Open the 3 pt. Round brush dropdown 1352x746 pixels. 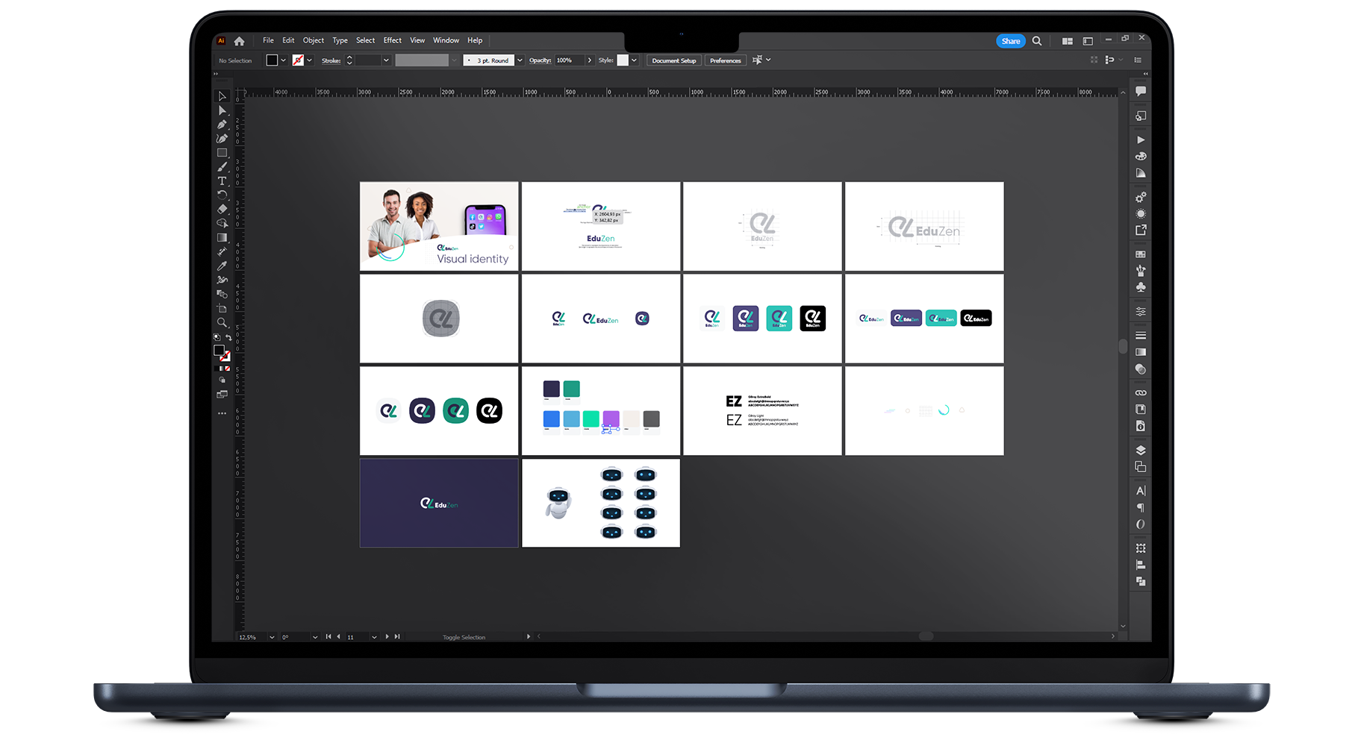coord(520,60)
